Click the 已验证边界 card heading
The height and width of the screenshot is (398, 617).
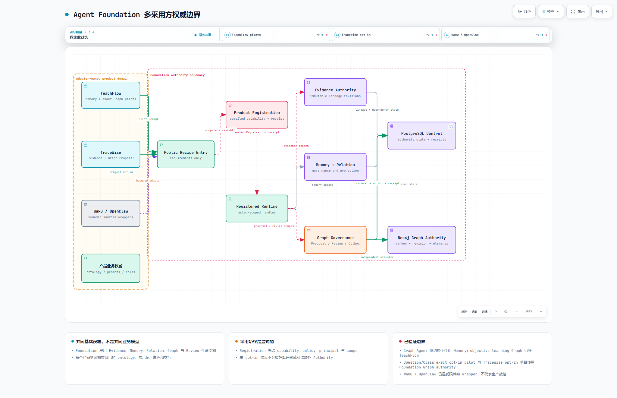click(415, 342)
